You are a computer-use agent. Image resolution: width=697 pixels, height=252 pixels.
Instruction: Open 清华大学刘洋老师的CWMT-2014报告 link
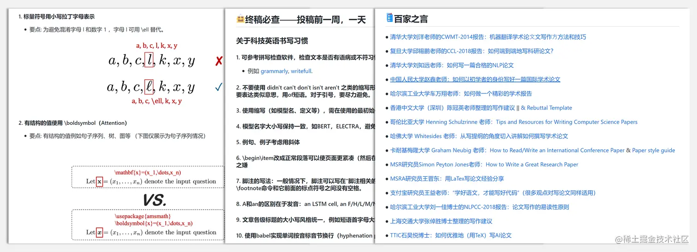(x=488, y=37)
